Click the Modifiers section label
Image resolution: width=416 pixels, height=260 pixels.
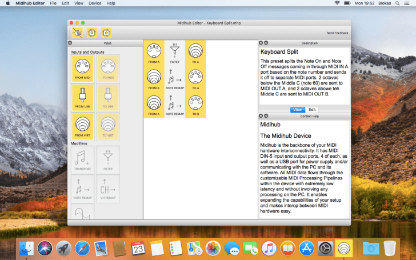(79, 143)
